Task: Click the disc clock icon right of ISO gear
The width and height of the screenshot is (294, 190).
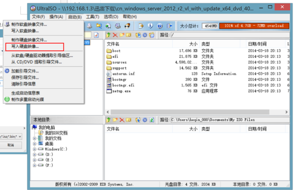Action: 152,35
